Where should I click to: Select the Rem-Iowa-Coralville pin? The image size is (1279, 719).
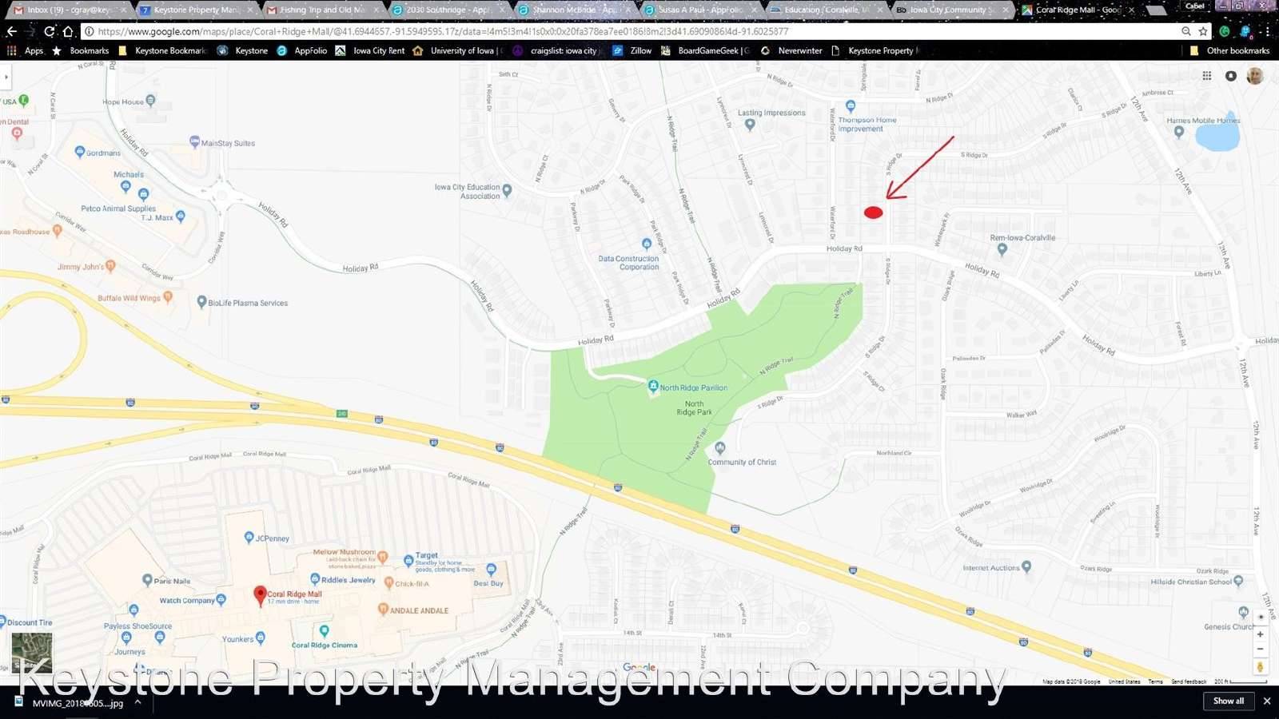(x=1002, y=249)
